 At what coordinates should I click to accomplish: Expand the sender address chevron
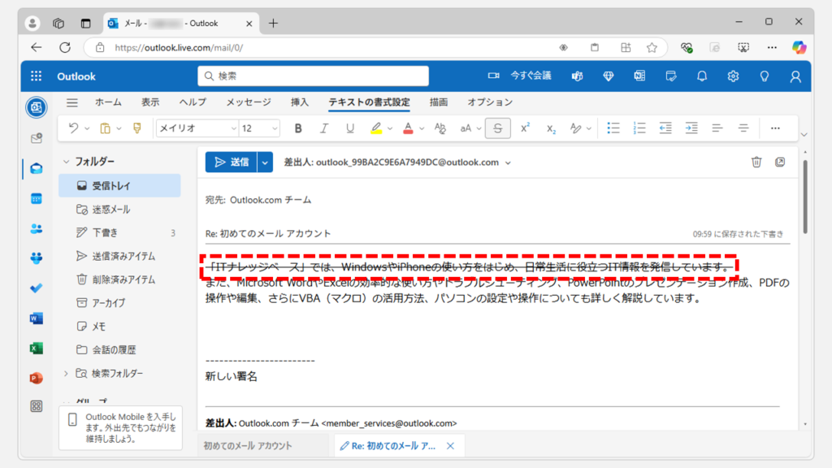[x=508, y=162]
